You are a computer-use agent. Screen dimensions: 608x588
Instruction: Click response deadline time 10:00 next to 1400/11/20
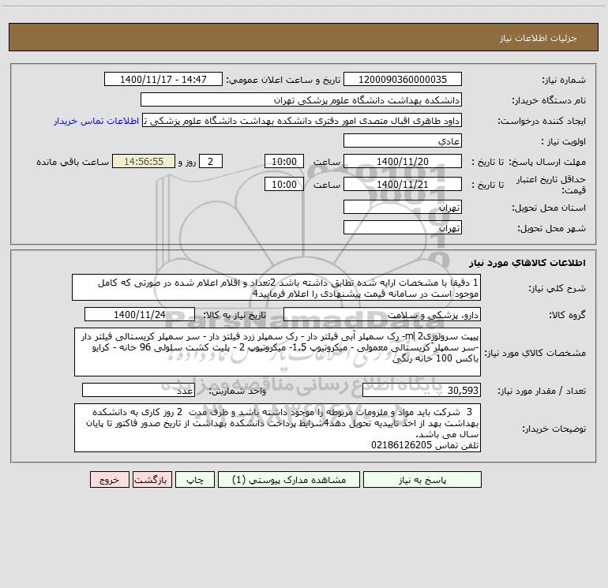click(x=283, y=161)
